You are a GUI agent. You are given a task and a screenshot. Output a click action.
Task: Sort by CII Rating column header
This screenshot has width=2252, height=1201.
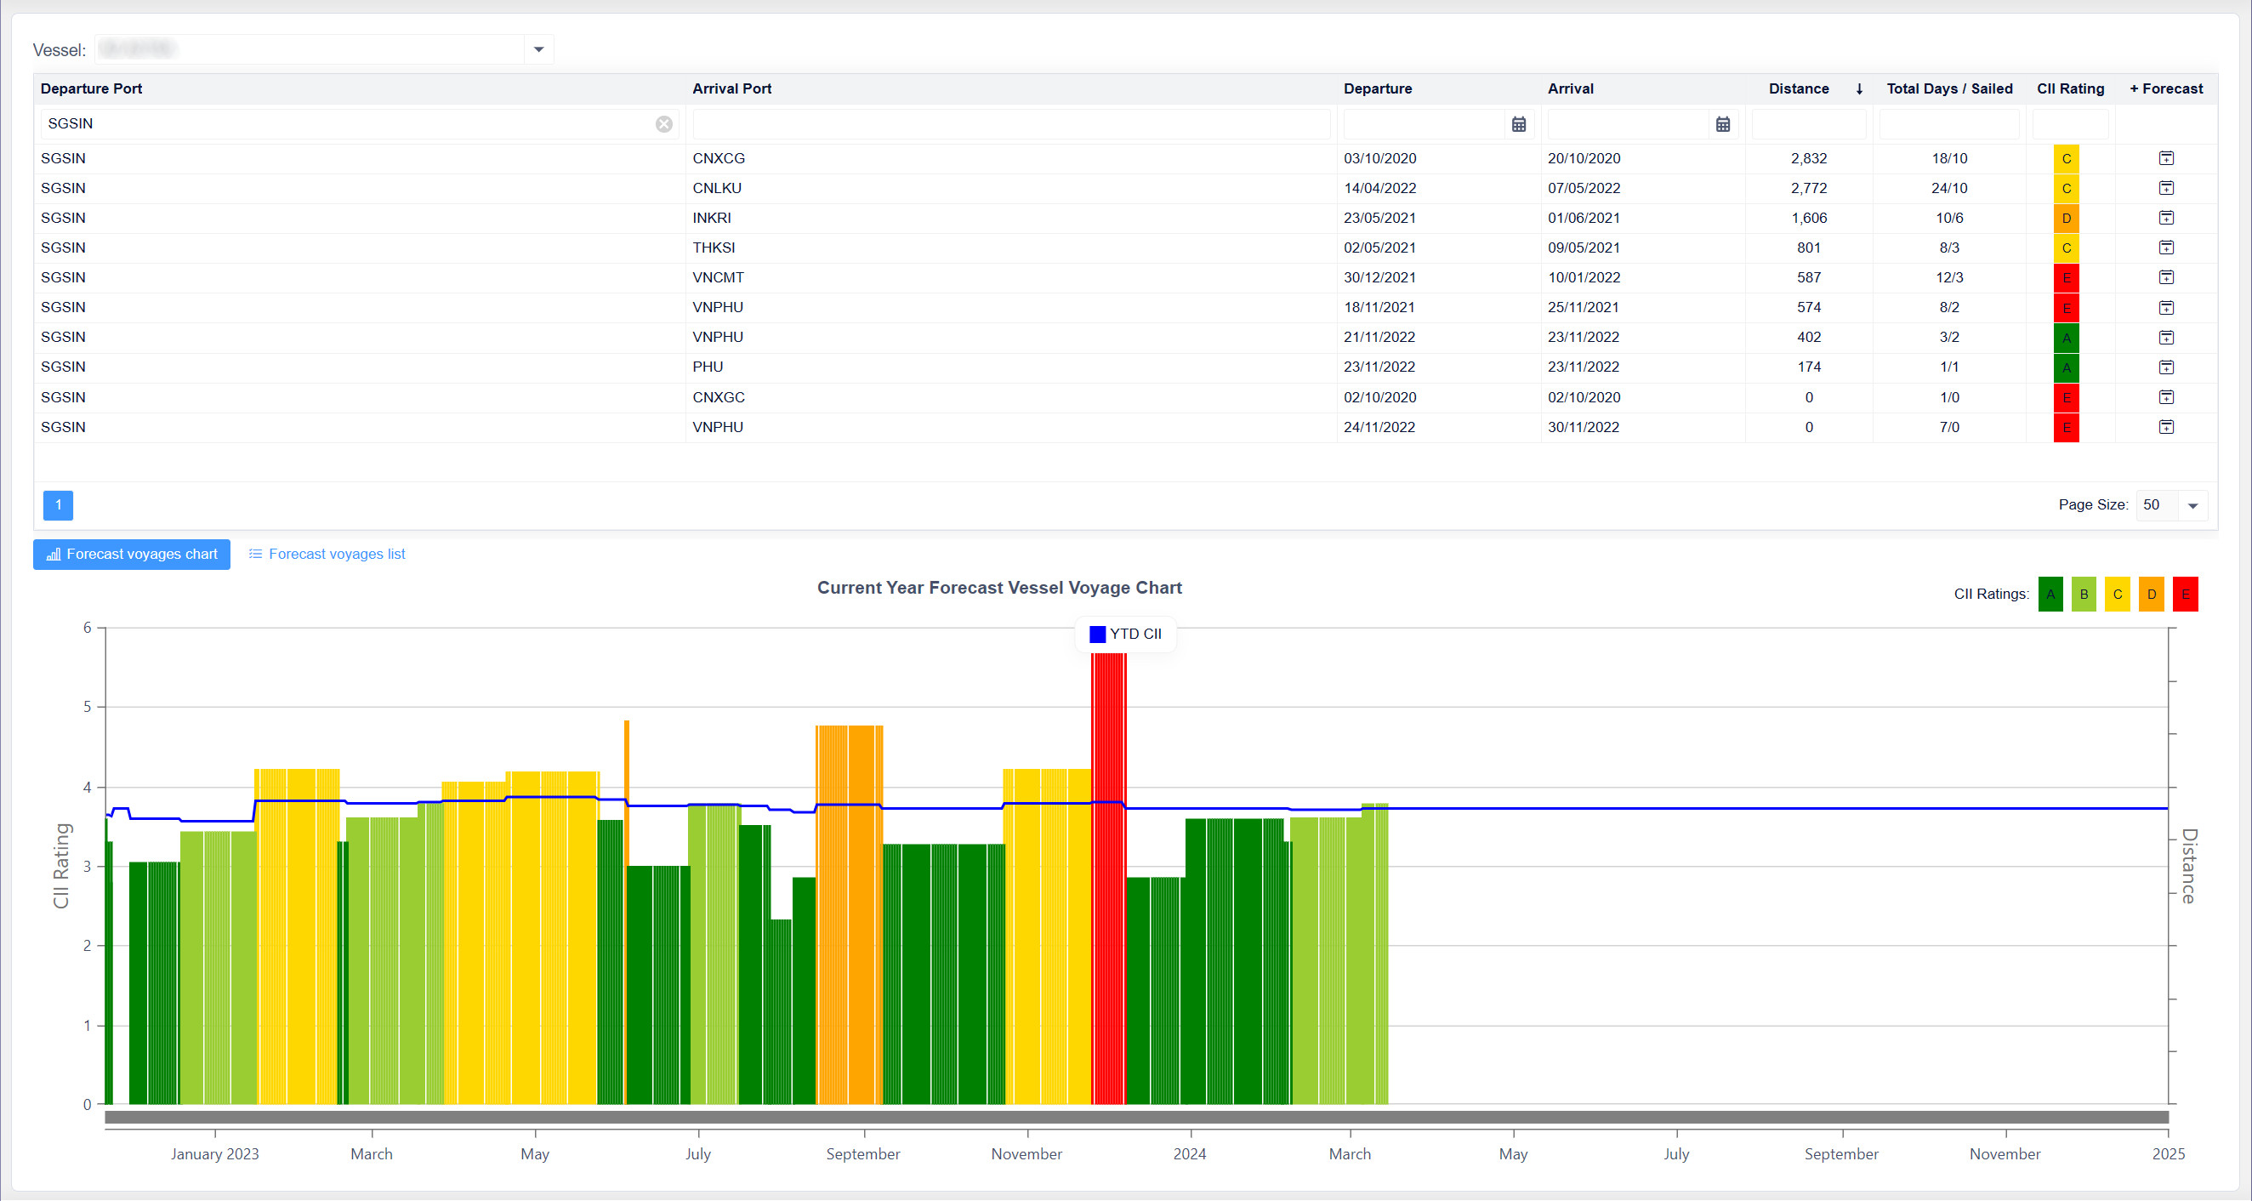tap(2069, 89)
